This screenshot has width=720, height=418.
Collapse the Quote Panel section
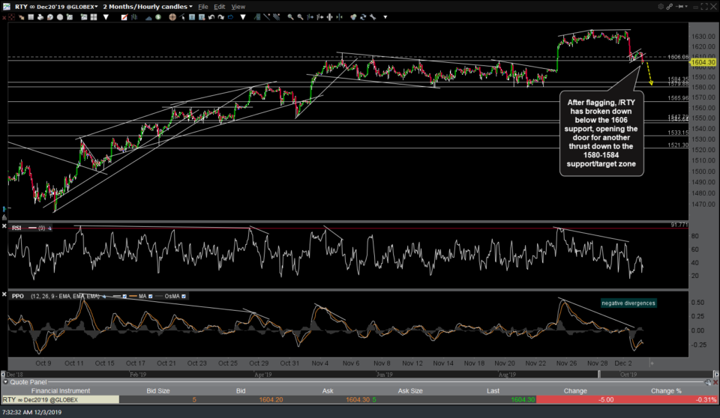pyautogui.click(x=4, y=381)
